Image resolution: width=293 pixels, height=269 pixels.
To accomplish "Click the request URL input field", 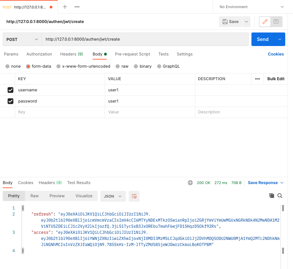I will [145, 39].
